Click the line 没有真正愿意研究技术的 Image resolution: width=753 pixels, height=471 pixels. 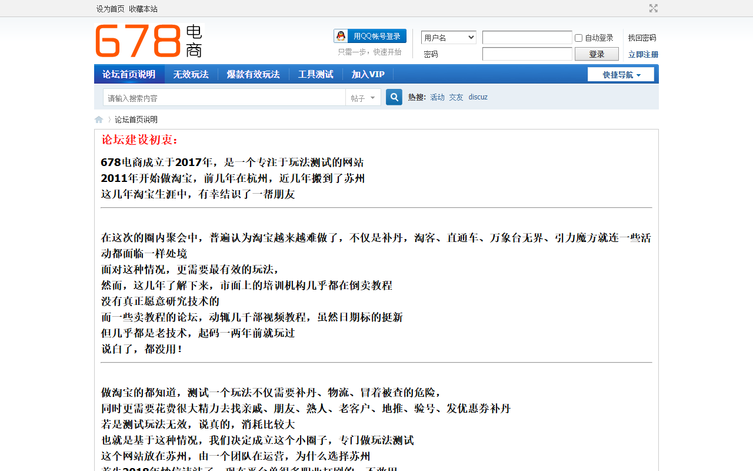click(x=160, y=301)
